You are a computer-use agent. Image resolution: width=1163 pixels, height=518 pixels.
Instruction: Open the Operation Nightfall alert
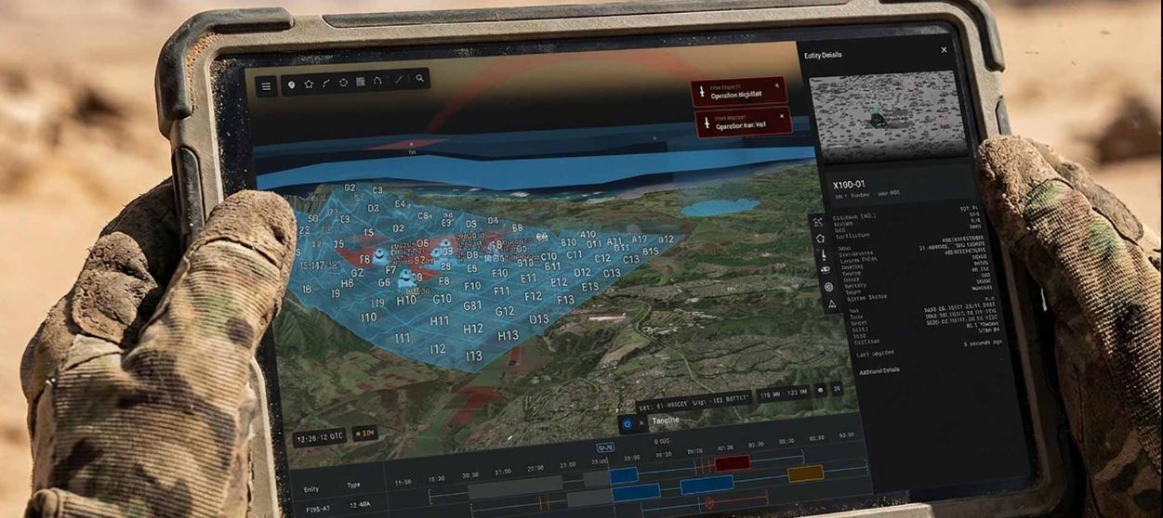pyautogui.click(x=739, y=92)
